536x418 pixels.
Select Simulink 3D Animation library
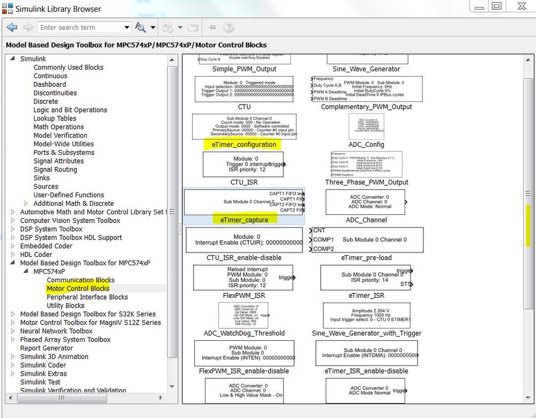tap(54, 356)
